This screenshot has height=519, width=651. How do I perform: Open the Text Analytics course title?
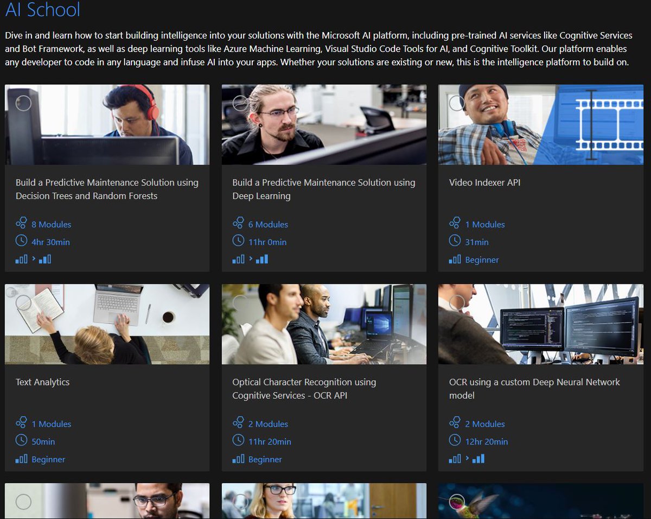[42, 382]
